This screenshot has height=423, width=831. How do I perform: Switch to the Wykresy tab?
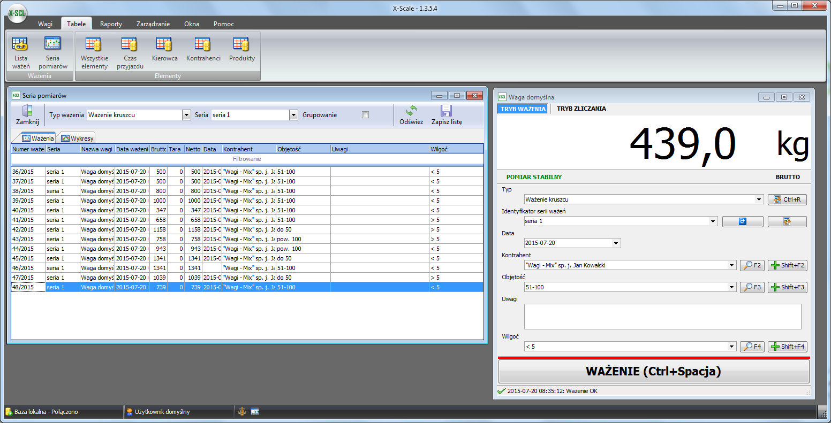pos(78,139)
